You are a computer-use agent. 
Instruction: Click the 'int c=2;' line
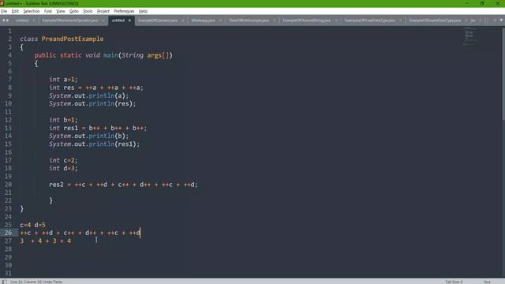(63, 160)
